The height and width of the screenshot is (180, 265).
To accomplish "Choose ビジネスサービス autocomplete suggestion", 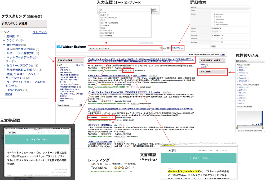I will 106,30.
